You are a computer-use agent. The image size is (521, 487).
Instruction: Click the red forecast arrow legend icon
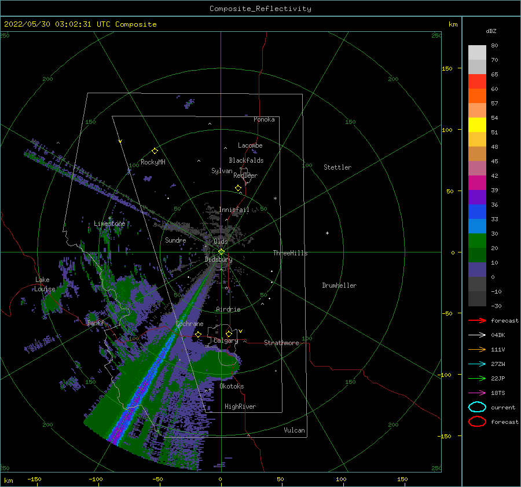477,320
